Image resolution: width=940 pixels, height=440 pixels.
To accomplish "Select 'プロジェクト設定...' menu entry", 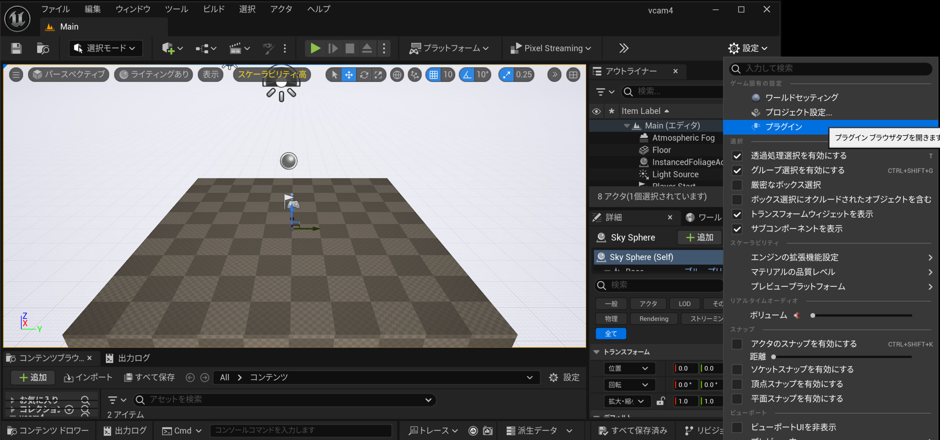I will pyautogui.click(x=798, y=112).
